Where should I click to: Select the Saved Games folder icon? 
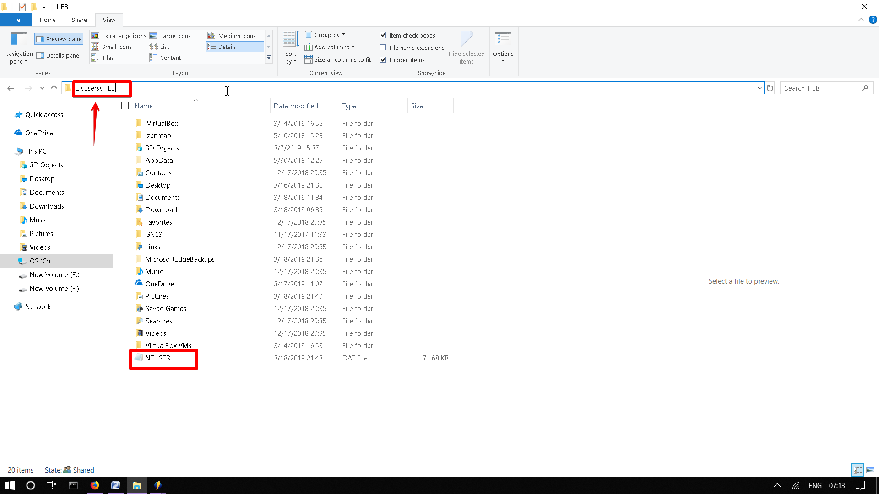point(139,308)
